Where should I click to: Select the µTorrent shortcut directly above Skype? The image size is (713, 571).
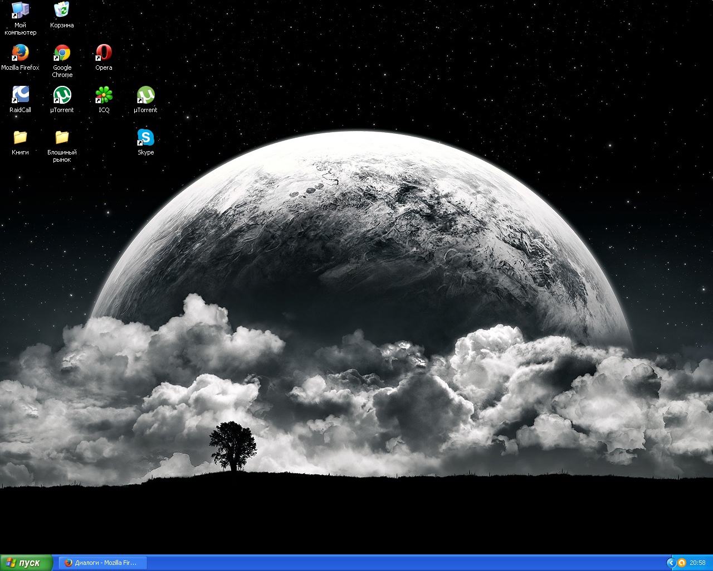click(x=145, y=100)
